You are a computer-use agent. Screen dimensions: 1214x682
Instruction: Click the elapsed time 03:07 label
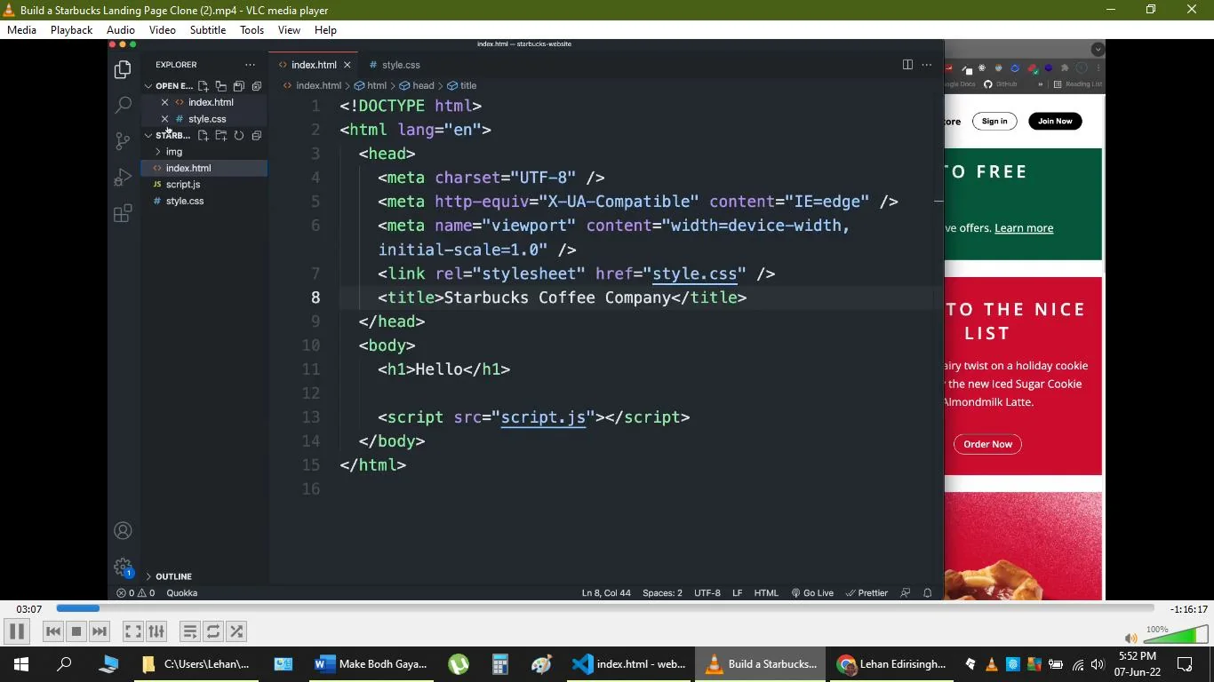tap(29, 609)
